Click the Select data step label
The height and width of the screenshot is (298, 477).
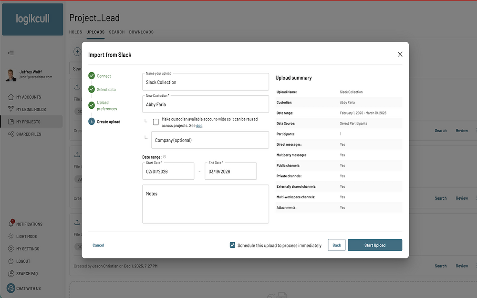tap(106, 90)
